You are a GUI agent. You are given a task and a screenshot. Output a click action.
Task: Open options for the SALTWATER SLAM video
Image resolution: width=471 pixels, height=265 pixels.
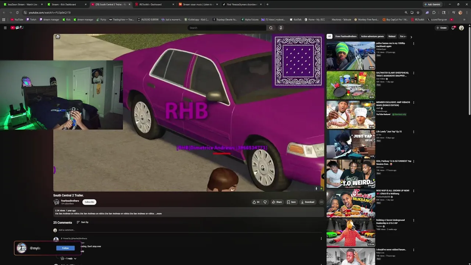tap(414, 73)
